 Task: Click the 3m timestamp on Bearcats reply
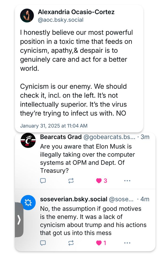145,137
